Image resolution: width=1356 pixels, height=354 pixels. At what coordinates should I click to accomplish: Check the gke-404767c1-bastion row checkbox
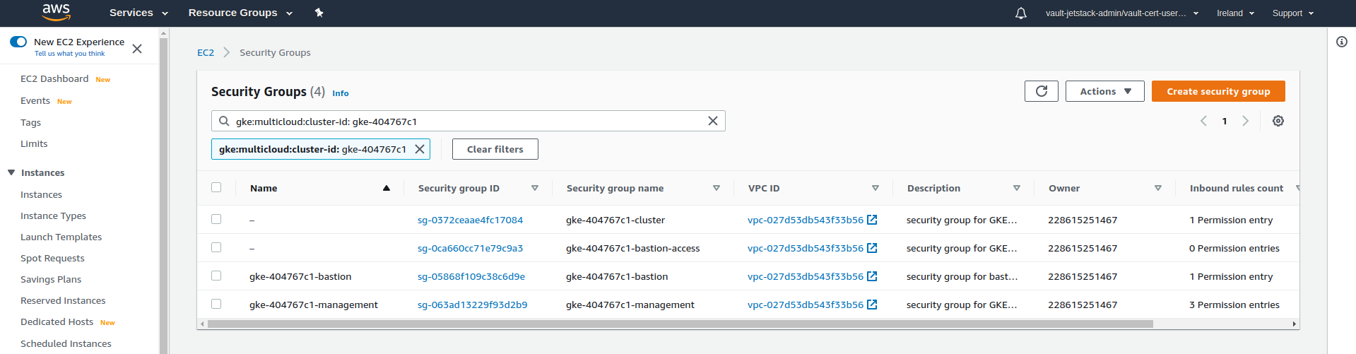[216, 276]
